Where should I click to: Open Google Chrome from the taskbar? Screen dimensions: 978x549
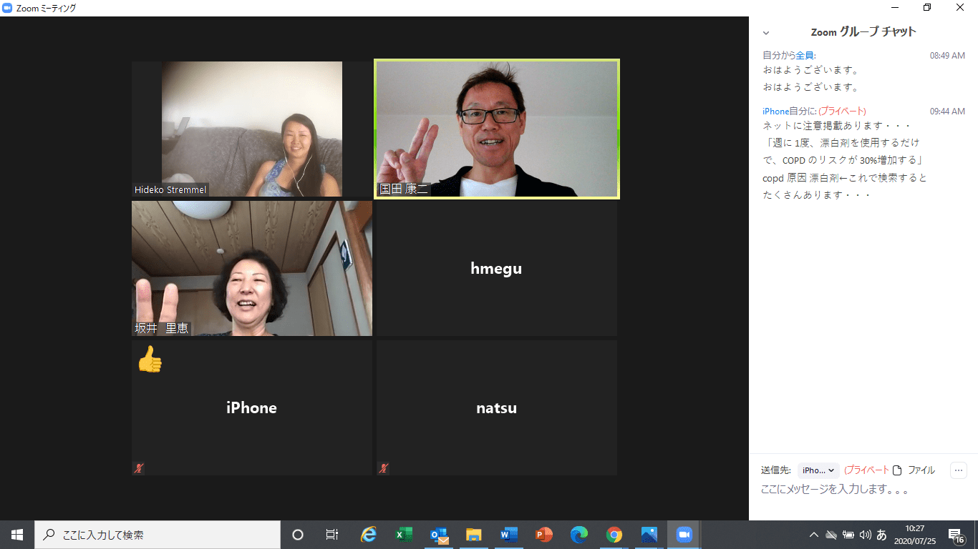click(x=614, y=535)
